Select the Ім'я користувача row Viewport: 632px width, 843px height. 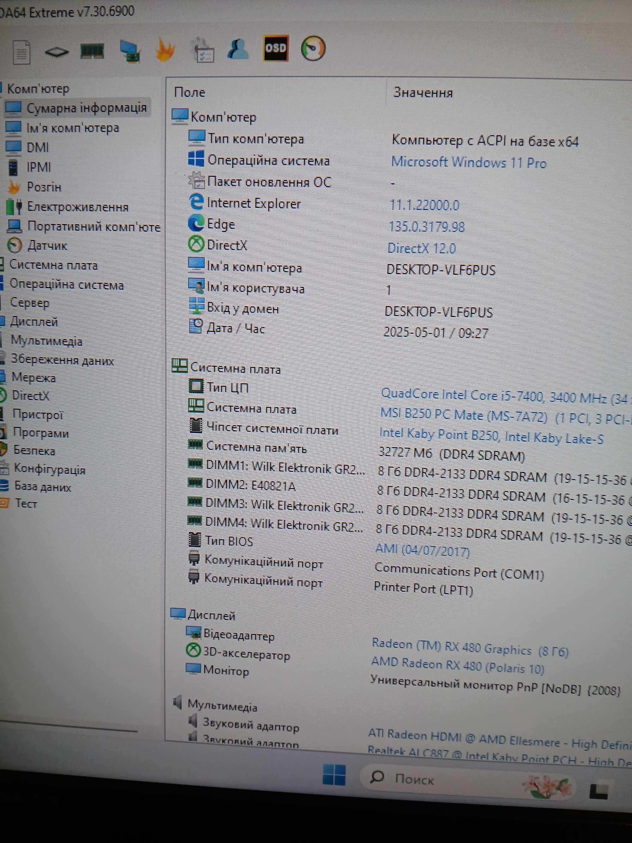(x=290, y=289)
